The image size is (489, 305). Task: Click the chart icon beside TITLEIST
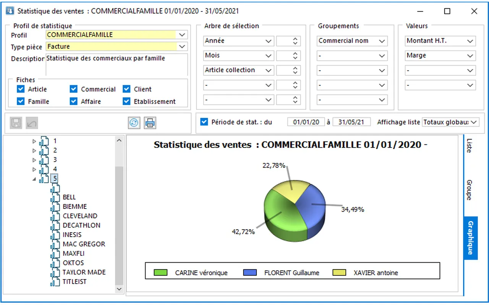[x=55, y=282]
